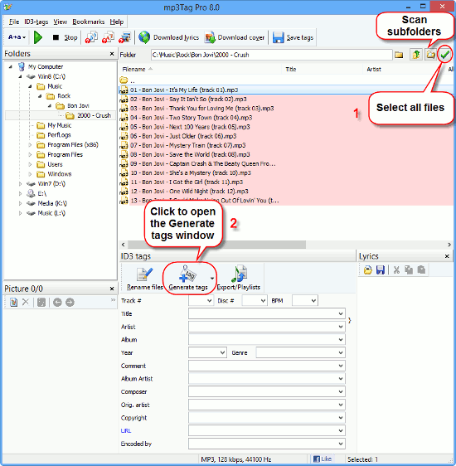
Task: Open the Genre dropdown
Action: point(341,352)
